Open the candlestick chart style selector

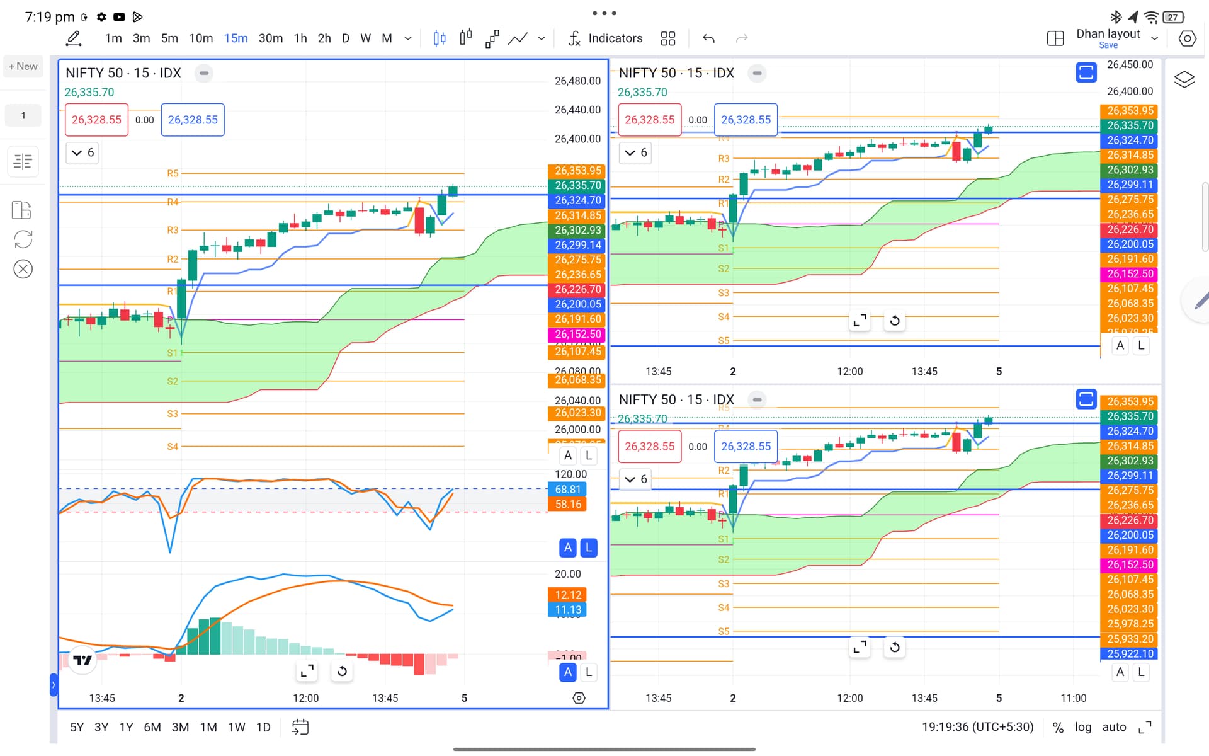(x=440, y=38)
